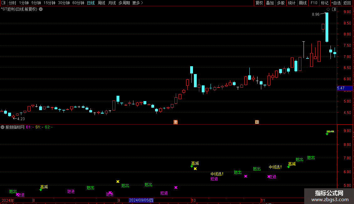This screenshot has height=204, width=354.
Task: Click the S2 indicator value label
Action: coord(49,127)
